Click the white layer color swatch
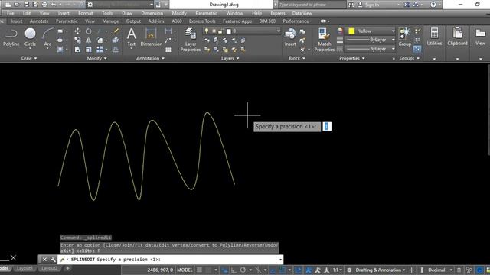 tap(228, 31)
